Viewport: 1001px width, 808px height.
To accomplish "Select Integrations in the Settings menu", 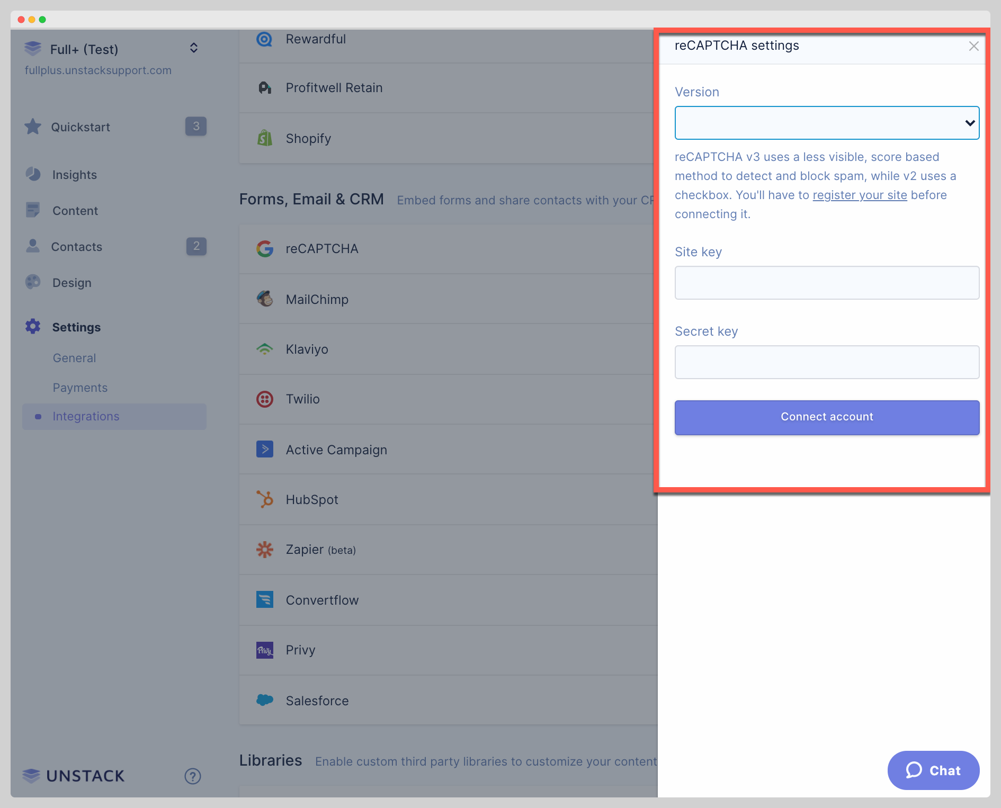I will pos(86,416).
